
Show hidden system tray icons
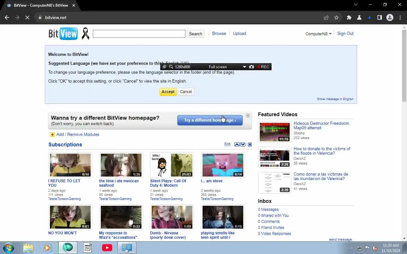(352, 248)
